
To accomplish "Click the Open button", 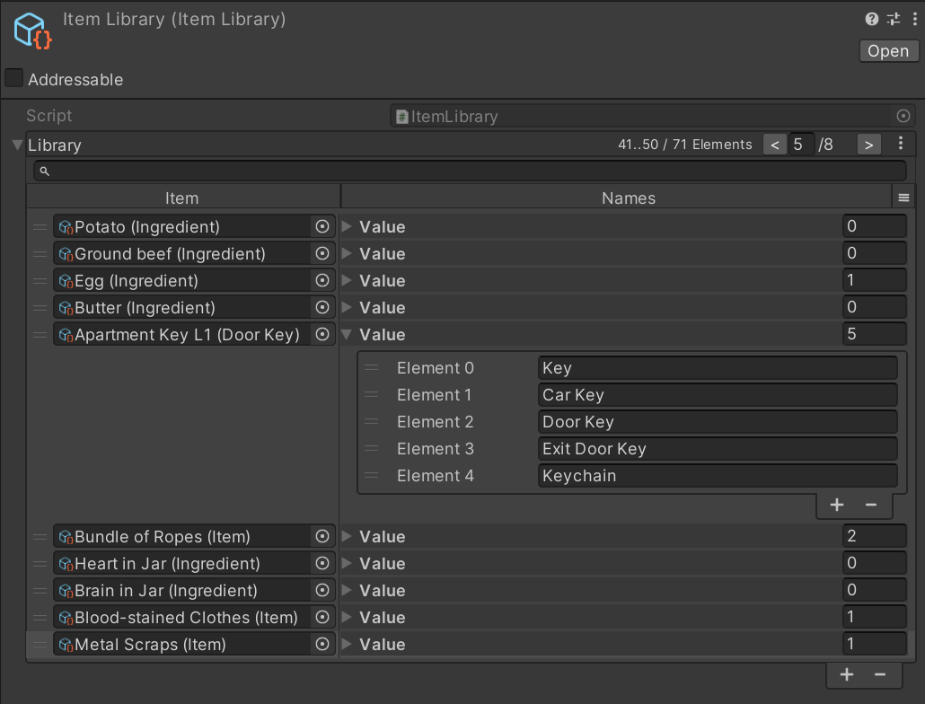I will coord(887,50).
